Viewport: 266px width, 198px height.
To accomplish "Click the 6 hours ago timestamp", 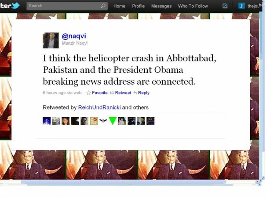I will point(54,93).
